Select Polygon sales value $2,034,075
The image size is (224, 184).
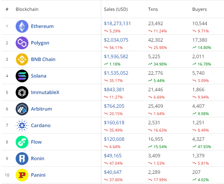(116, 40)
